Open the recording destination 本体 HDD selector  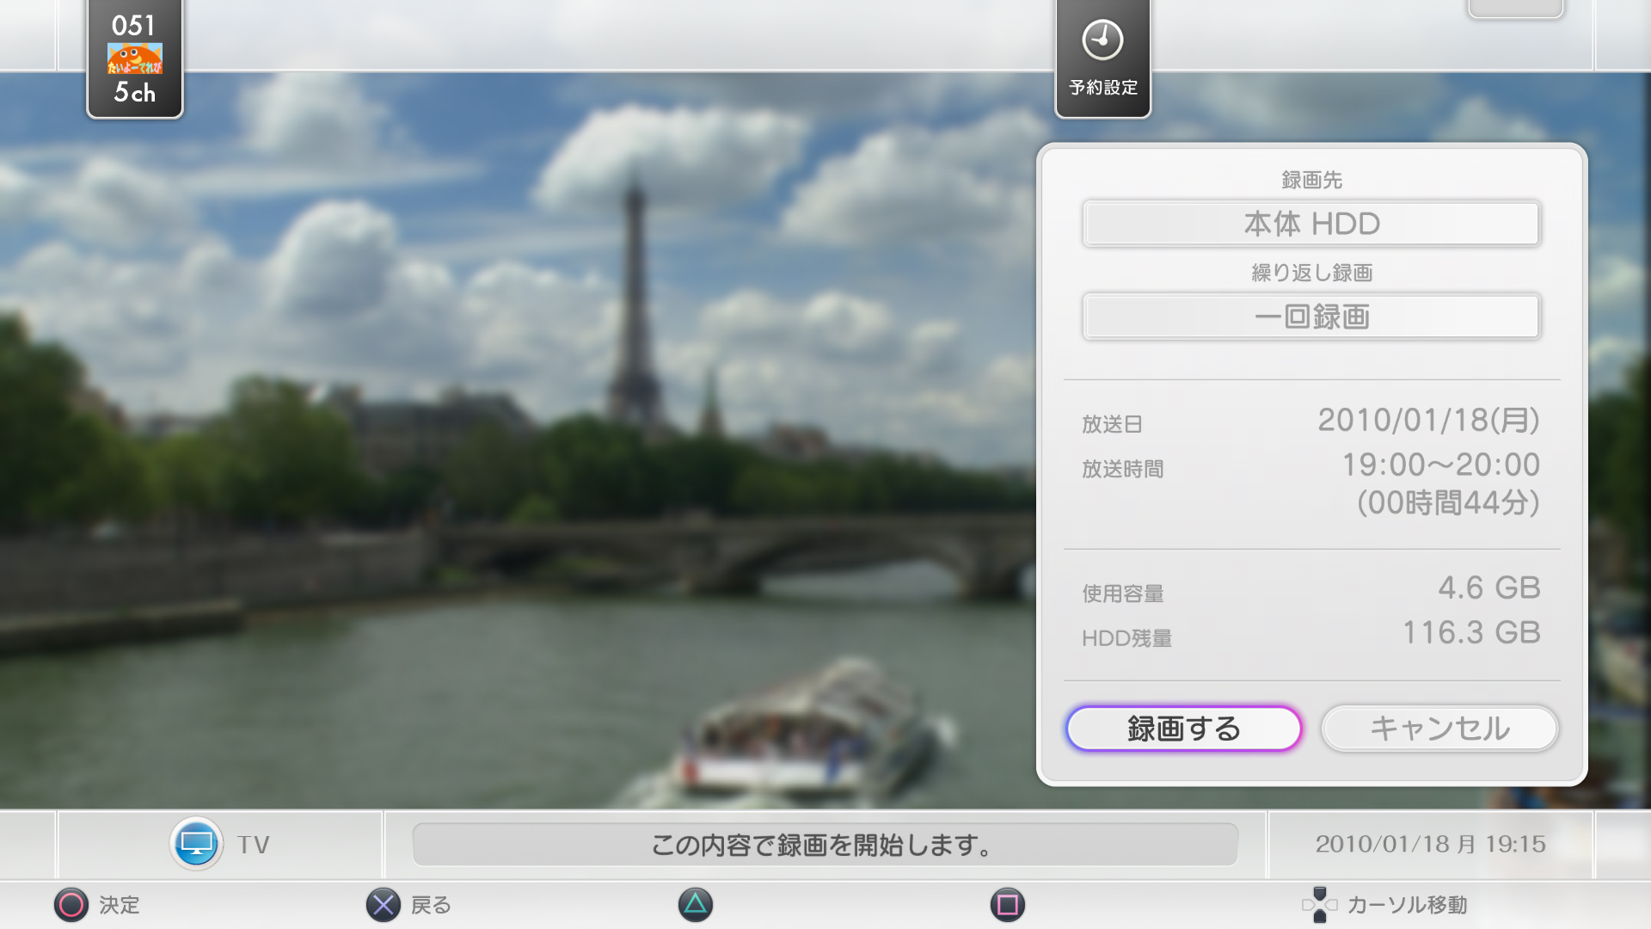1310,224
